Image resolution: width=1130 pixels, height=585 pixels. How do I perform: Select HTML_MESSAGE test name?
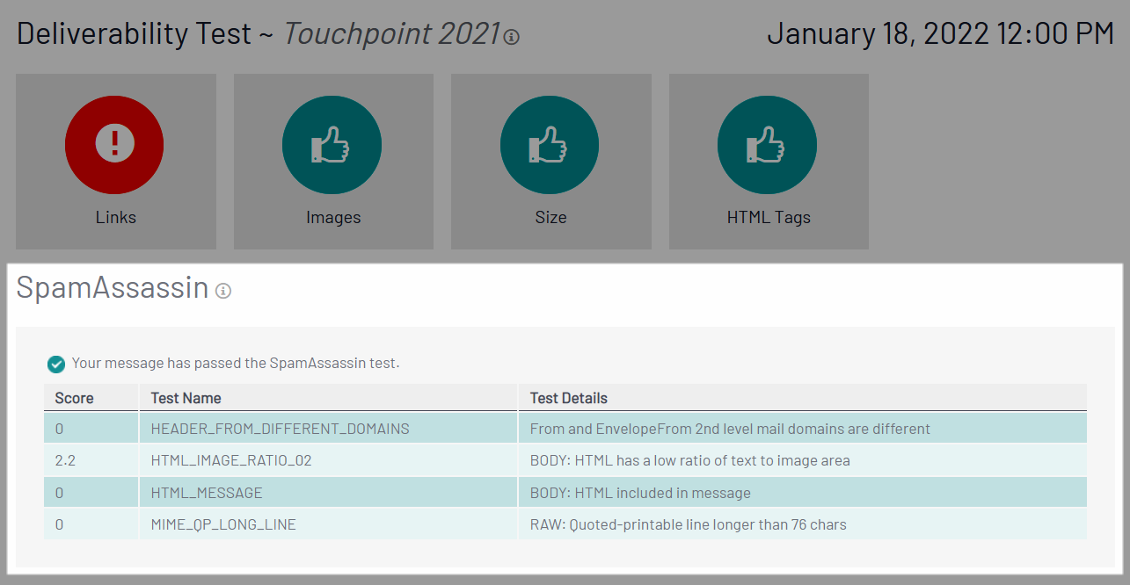(206, 493)
